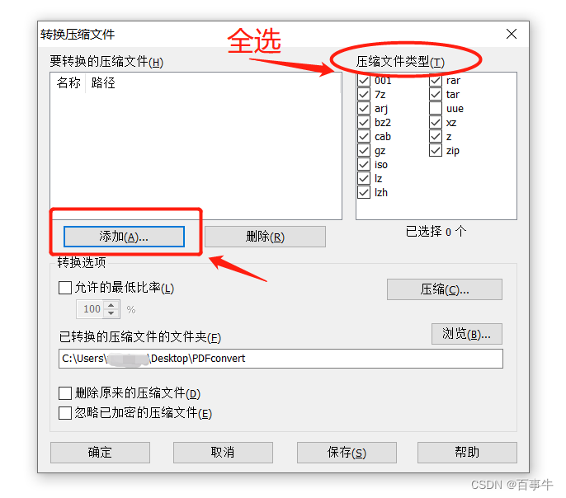Decrease ratio with spinner down arrow
The height and width of the screenshot is (498, 566).
(x=111, y=313)
